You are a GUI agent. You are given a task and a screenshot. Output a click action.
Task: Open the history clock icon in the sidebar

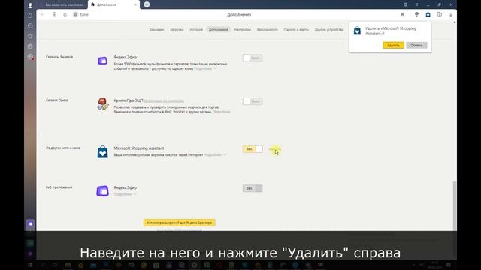(30, 25)
